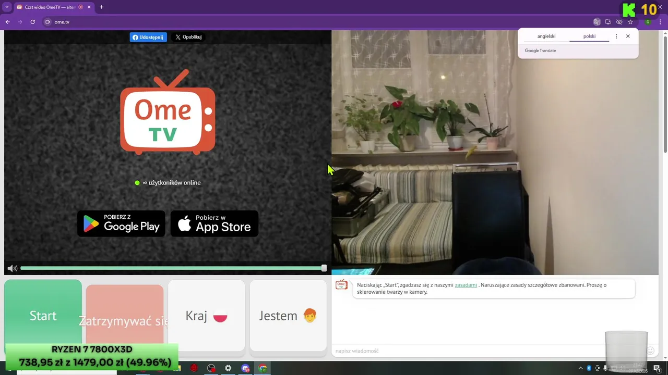Open the Windows notification center

pyautogui.click(x=657, y=368)
